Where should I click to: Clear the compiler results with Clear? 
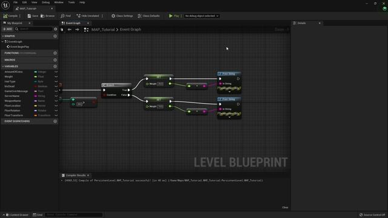285,207
